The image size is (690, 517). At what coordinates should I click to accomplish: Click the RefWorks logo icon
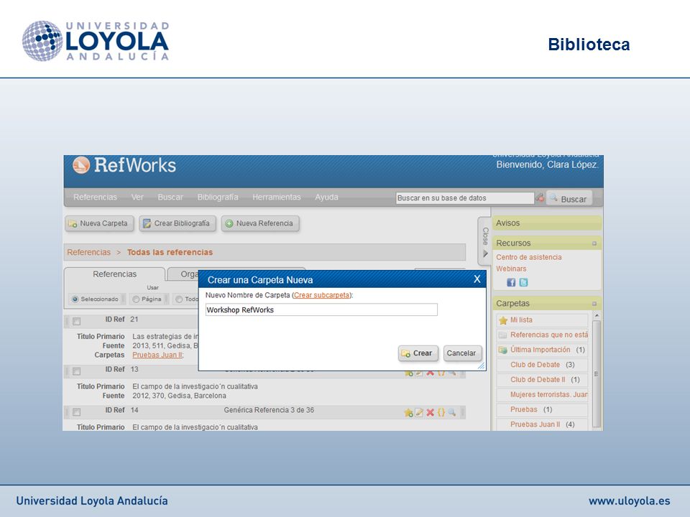[x=81, y=165]
